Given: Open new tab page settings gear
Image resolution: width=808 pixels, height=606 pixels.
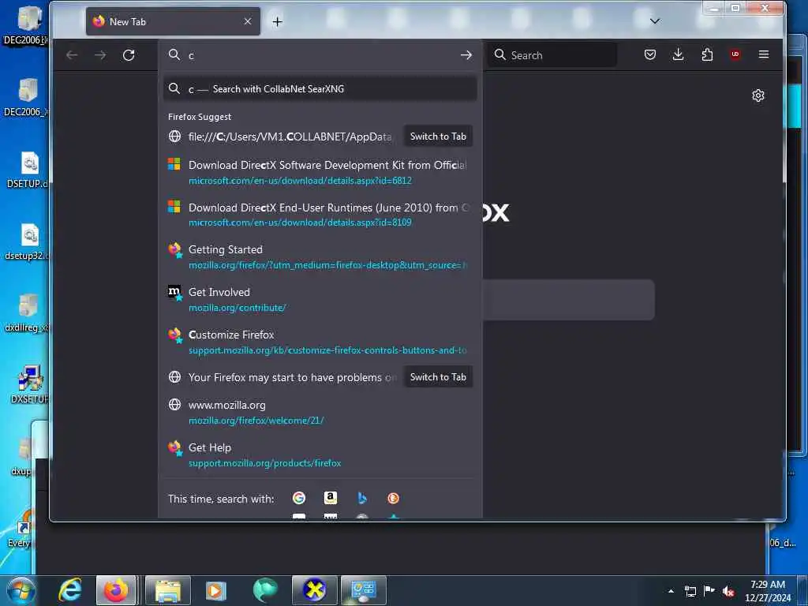Looking at the screenshot, I should tap(758, 95).
